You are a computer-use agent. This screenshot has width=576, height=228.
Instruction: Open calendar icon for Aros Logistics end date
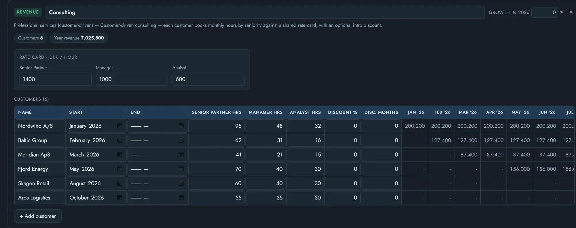(x=181, y=198)
